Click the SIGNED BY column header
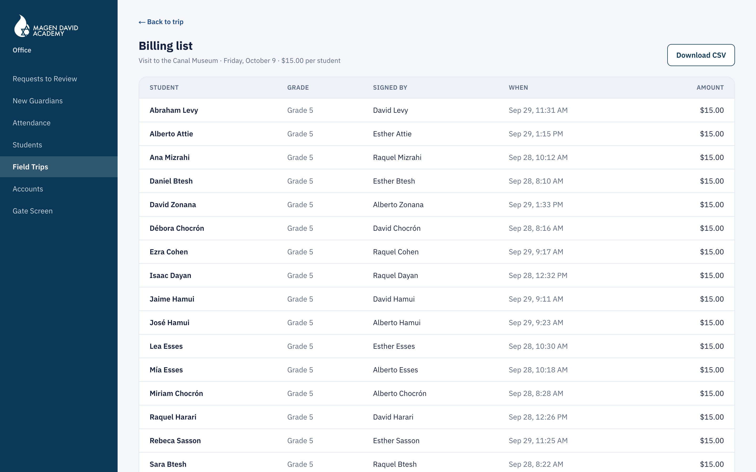Viewport: 756px width, 472px height. (x=390, y=88)
